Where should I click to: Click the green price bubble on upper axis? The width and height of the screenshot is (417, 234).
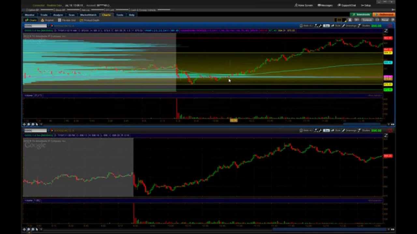(x=388, y=90)
